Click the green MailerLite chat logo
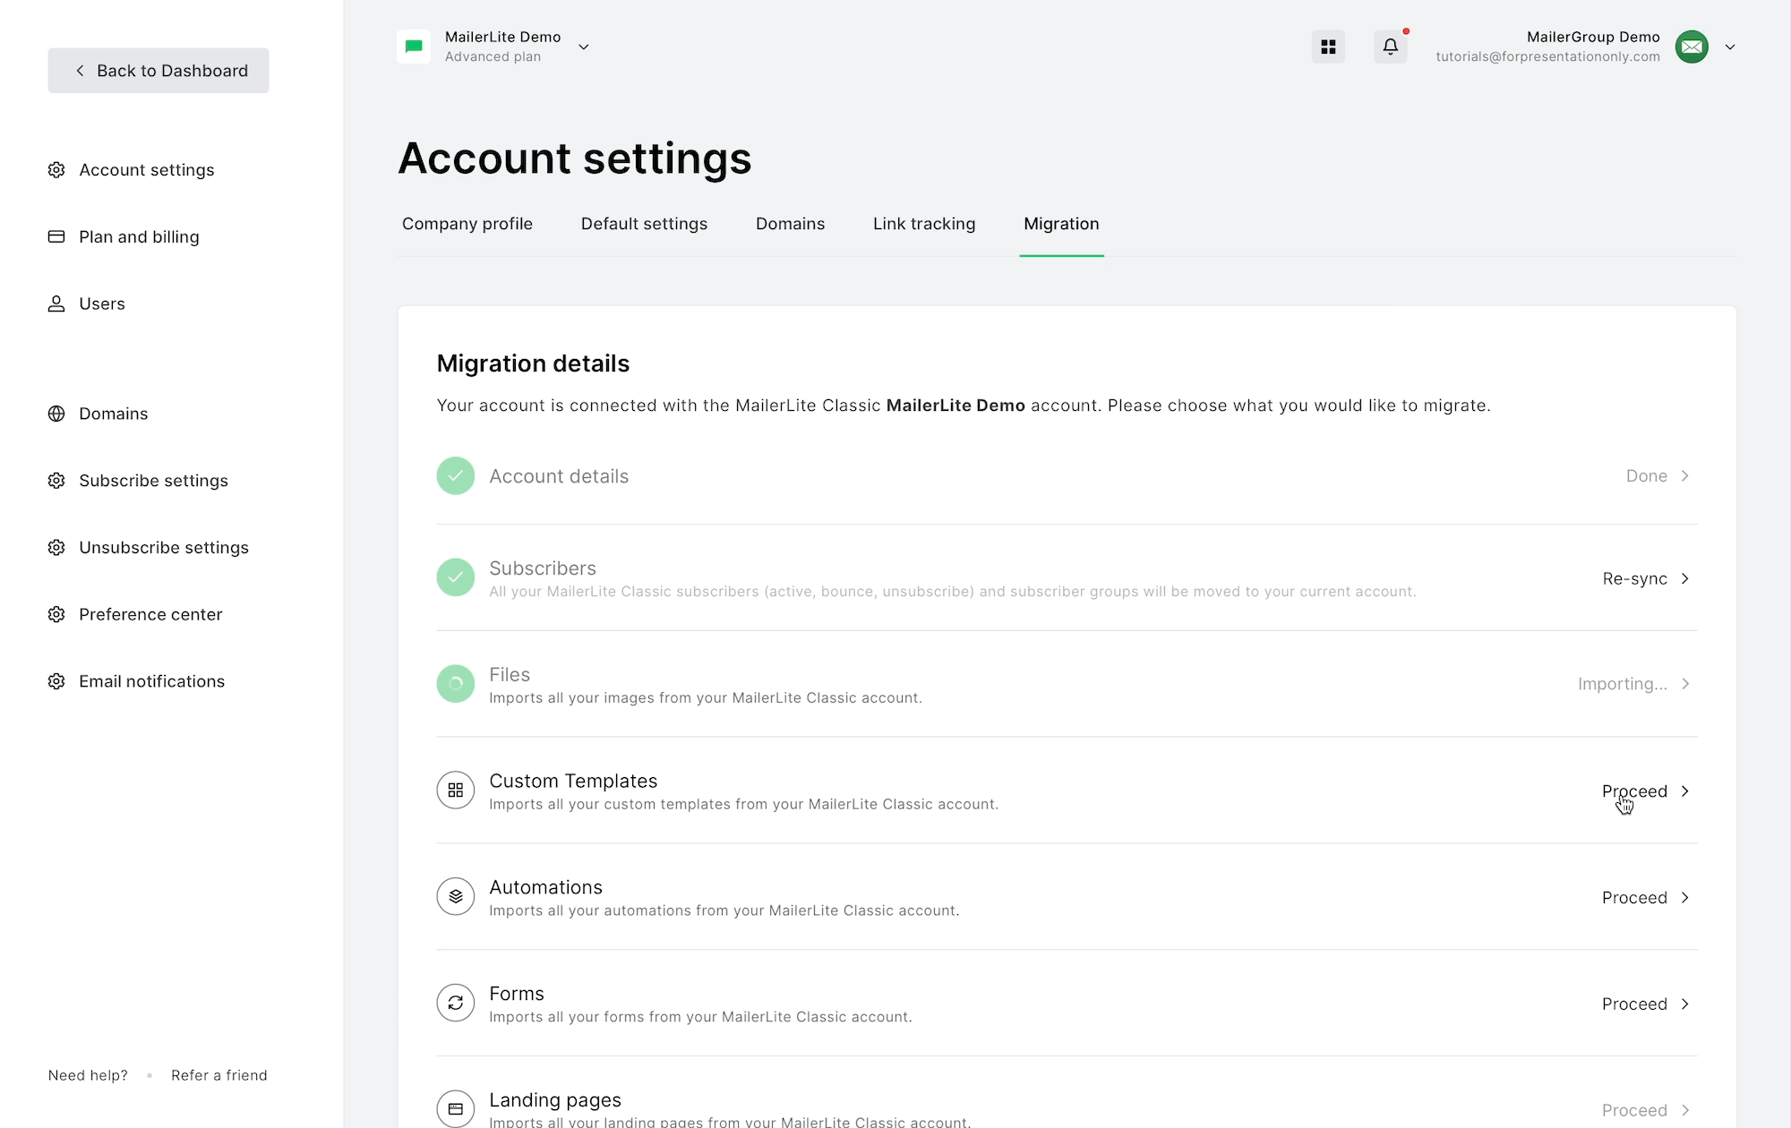This screenshot has height=1128, width=1791. click(x=414, y=47)
